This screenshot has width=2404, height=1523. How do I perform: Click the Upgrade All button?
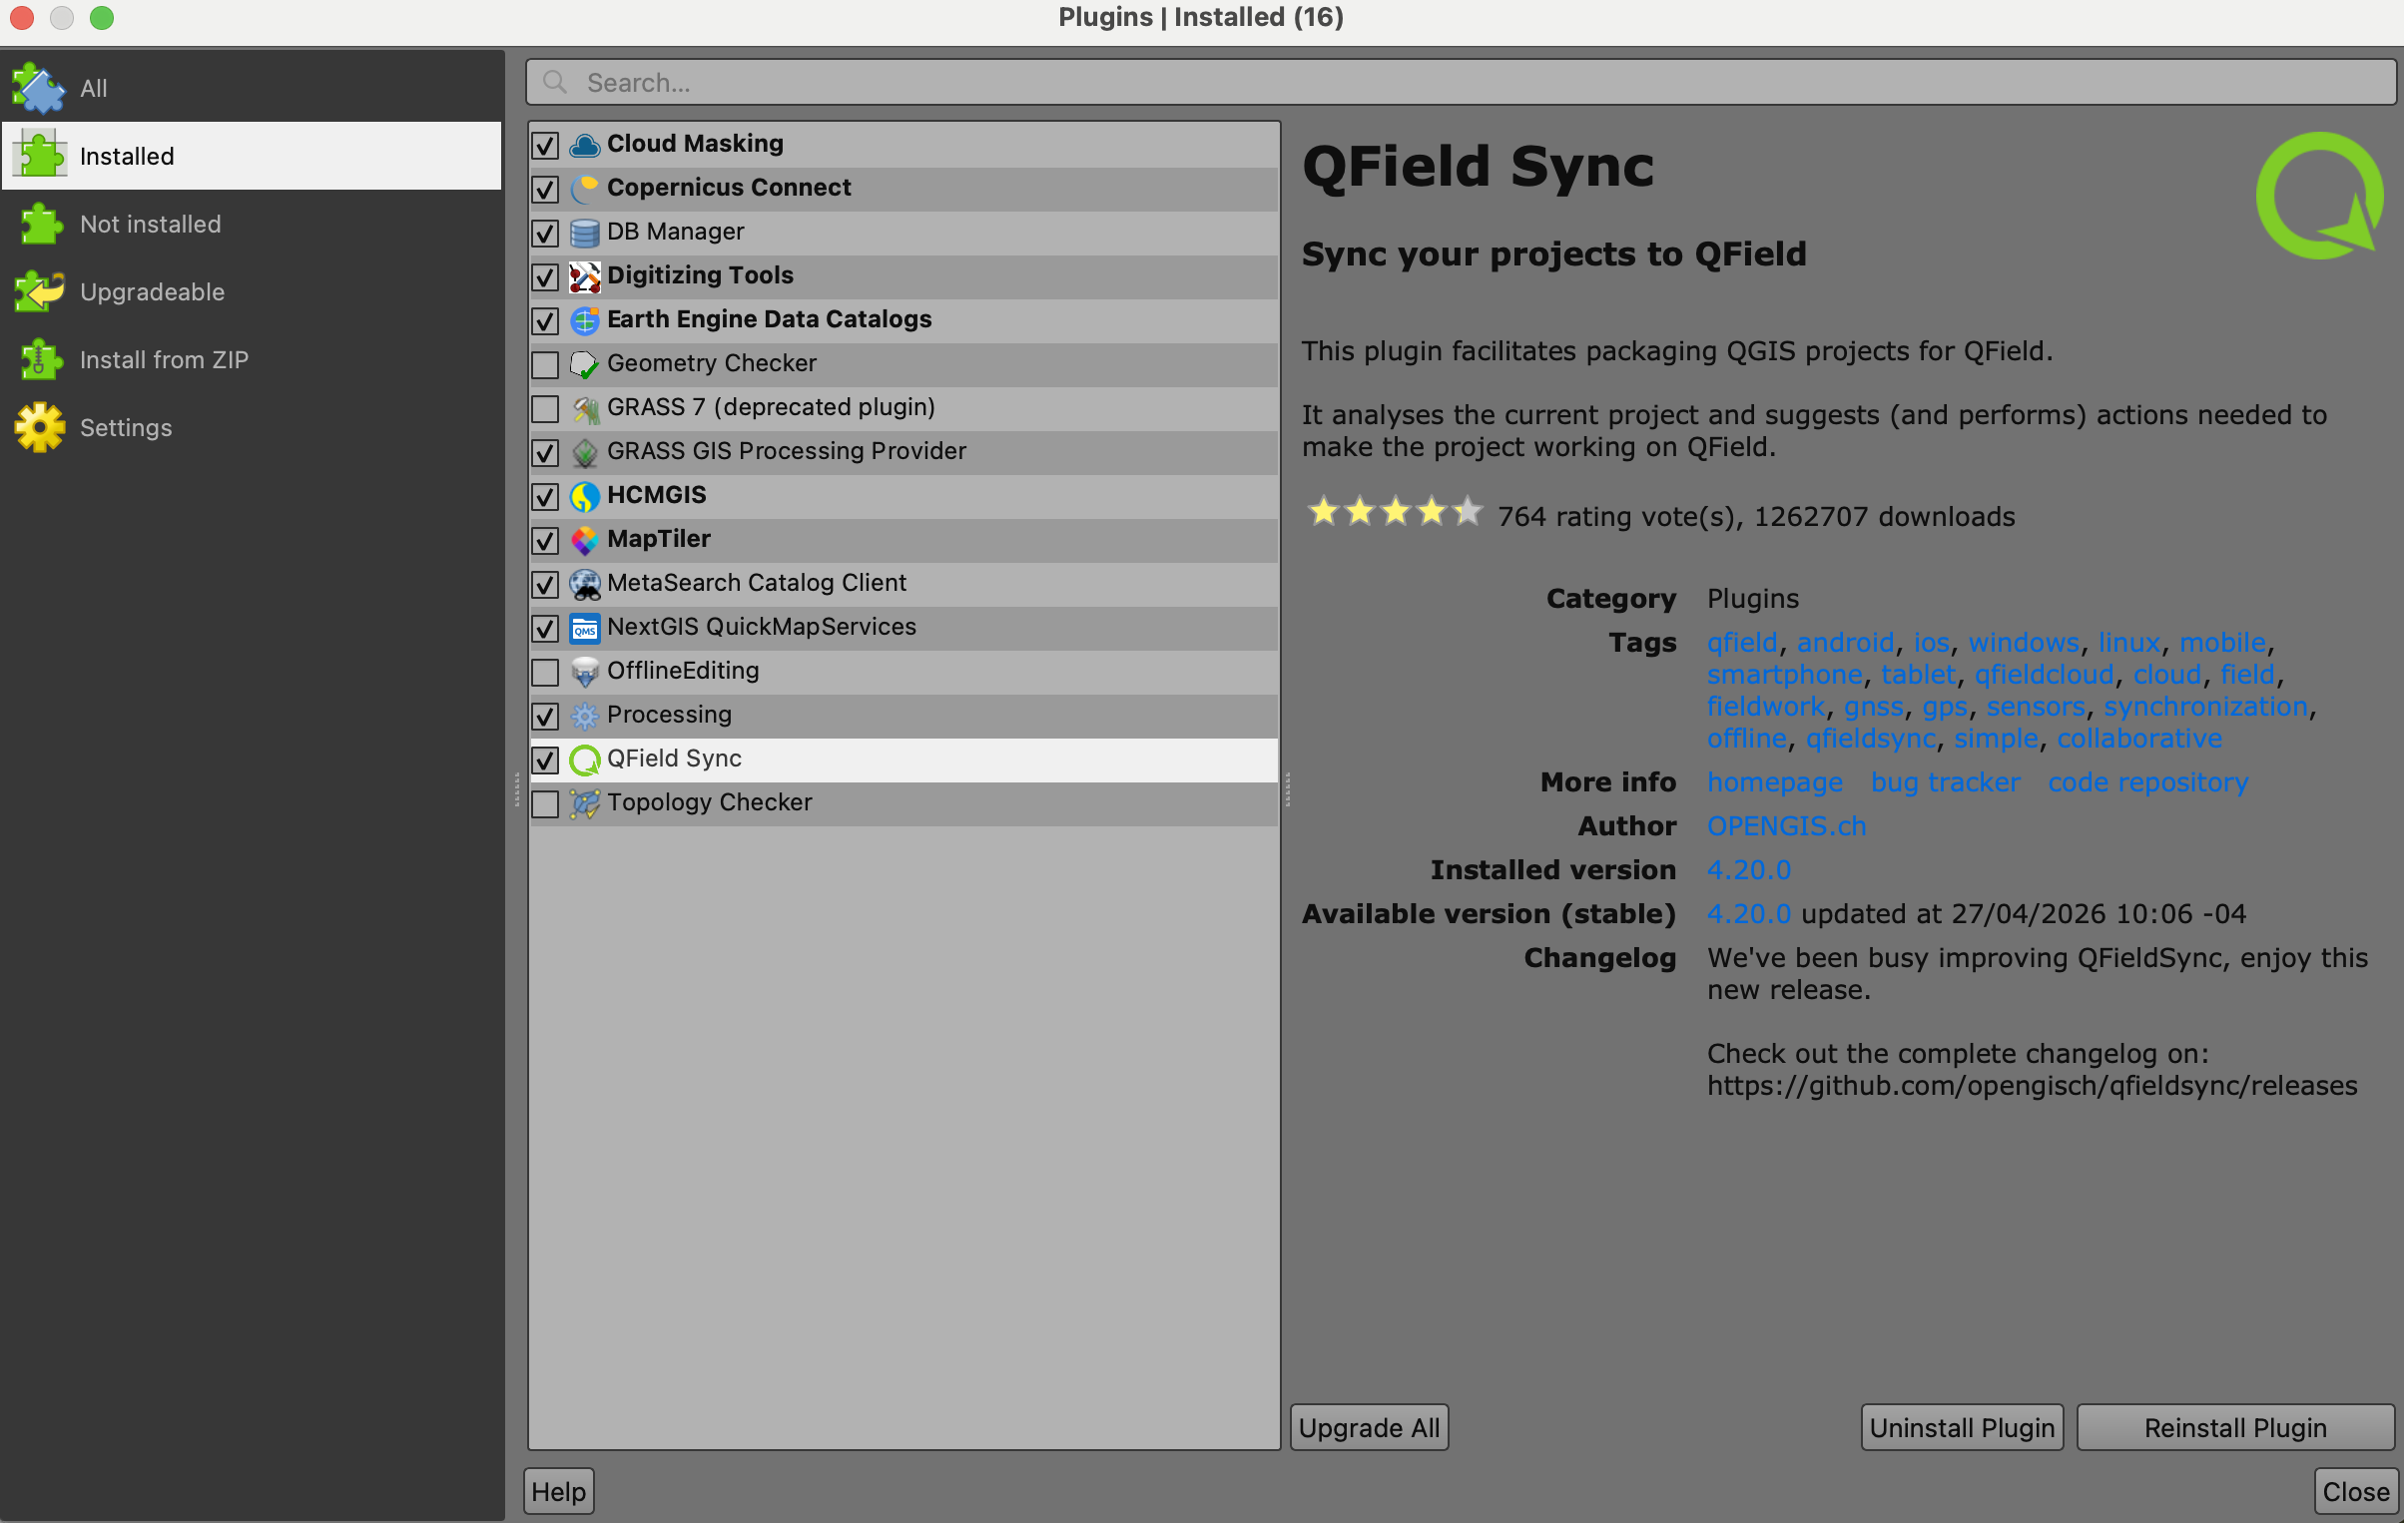(x=1369, y=1428)
